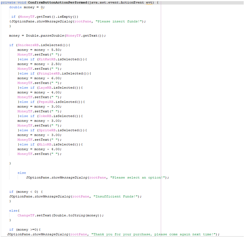Click CokeRB in the else-if
This screenshot has width=246, height=237.
pos(45,116)
